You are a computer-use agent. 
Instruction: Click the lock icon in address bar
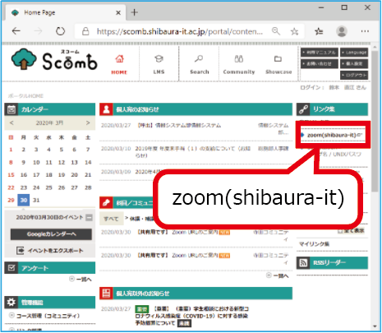[85, 31]
